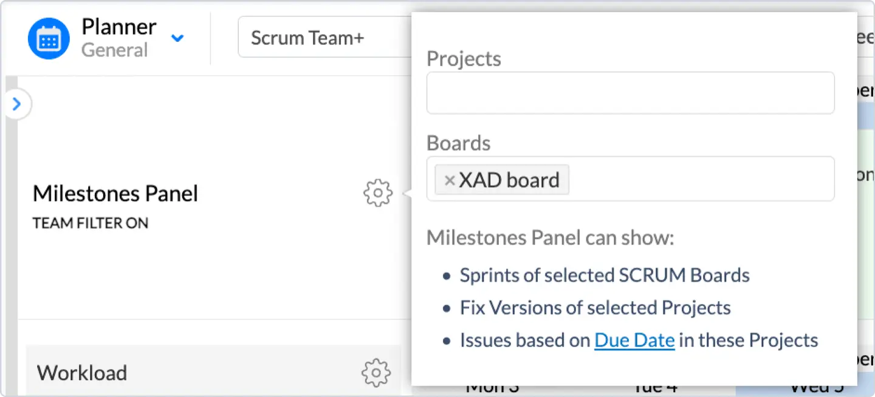
Task: Open the Milestones Panel settings gear
Action: coord(377,193)
